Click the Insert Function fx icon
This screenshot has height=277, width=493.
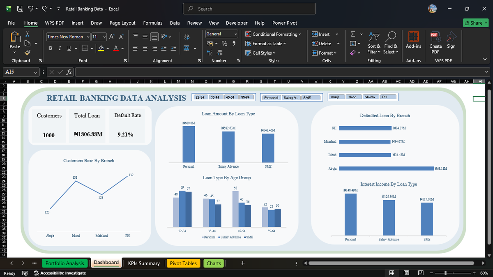[69, 72]
